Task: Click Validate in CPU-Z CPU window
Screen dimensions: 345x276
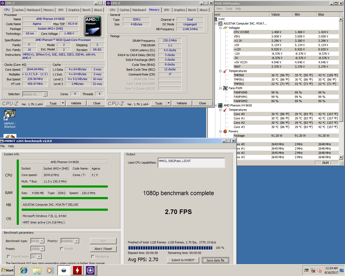Action: coord(76,103)
